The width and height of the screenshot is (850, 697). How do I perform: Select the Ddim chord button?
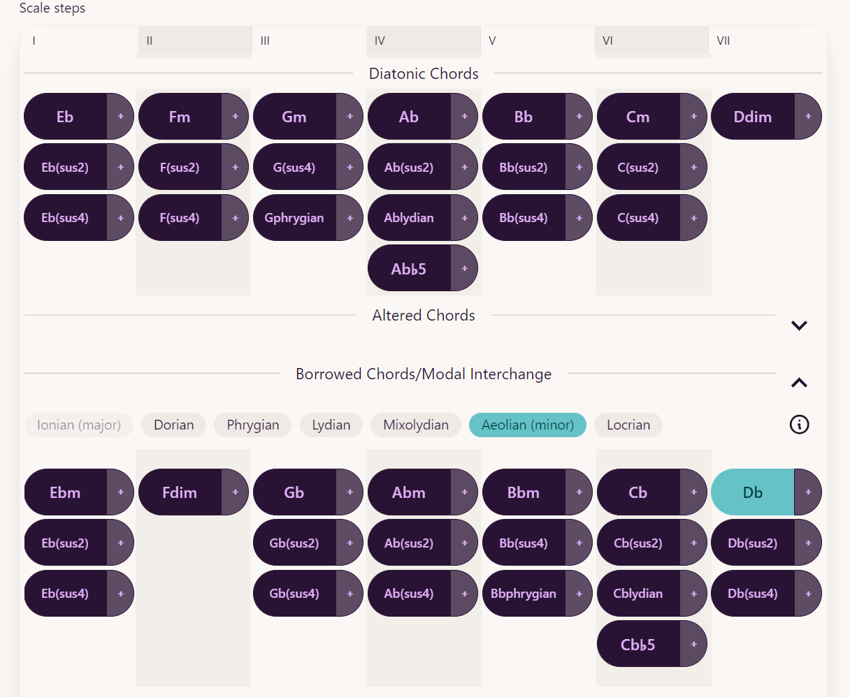754,117
